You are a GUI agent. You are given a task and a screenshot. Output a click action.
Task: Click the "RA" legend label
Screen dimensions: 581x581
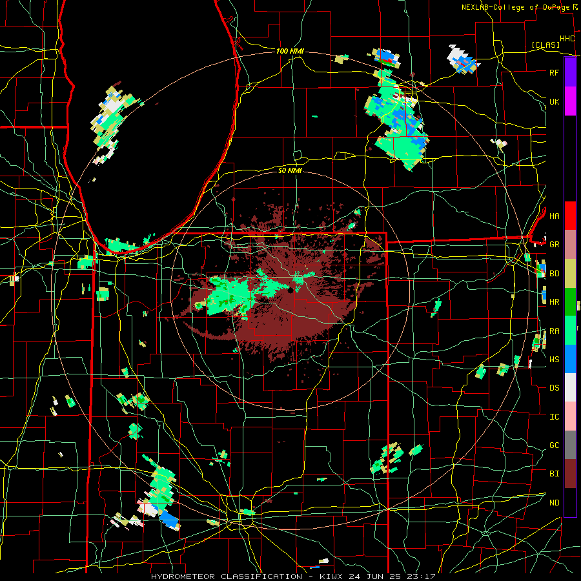point(554,331)
